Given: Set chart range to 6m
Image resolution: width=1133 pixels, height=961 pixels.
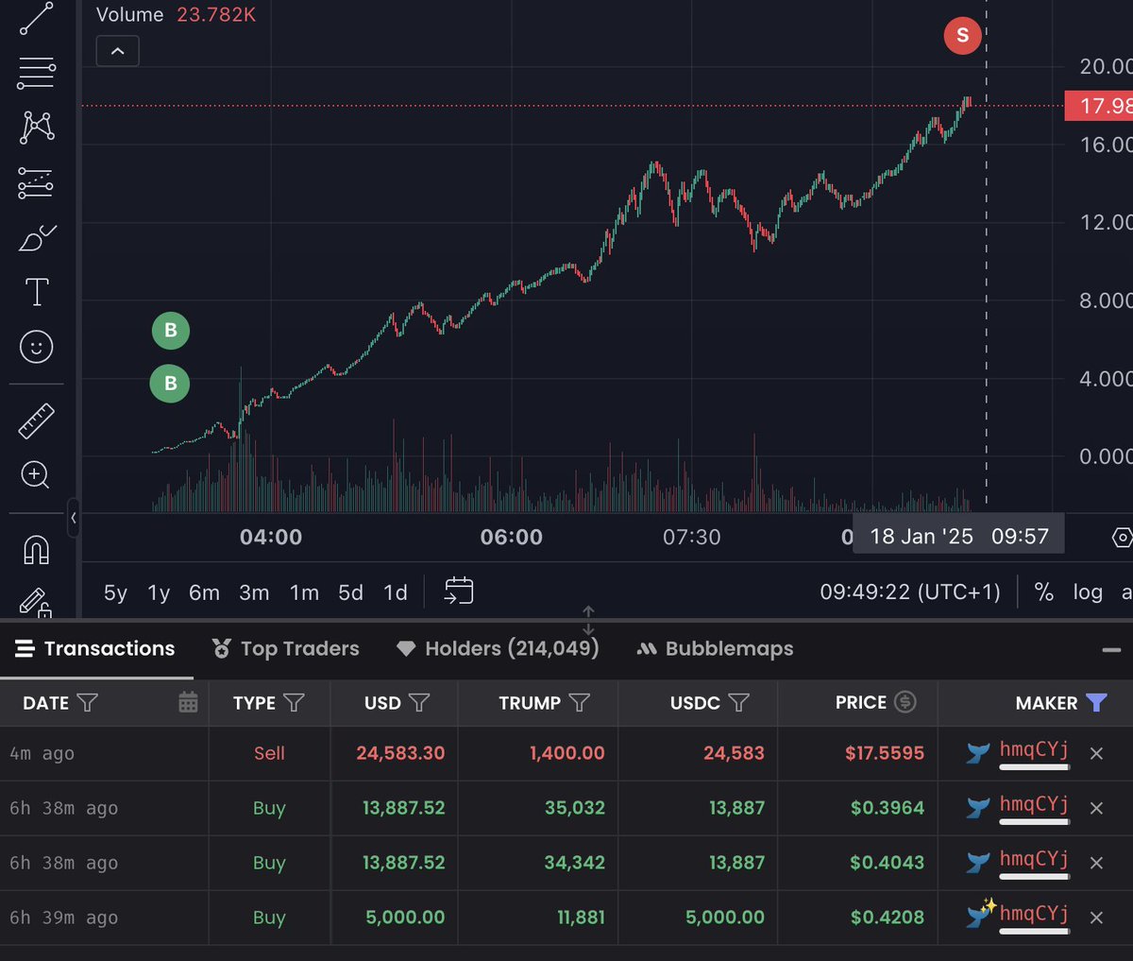Looking at the screenshot, I should (x=204, y=592).
